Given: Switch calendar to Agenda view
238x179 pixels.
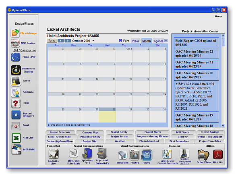Looking at the screenshot, I should point(158,41).
